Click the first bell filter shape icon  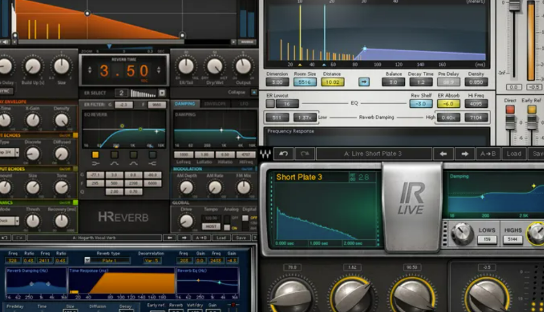[x=114, y=163]
